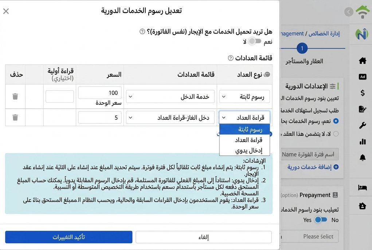Open meter type dropdown showing قراءة العداد

coord(244,118)
